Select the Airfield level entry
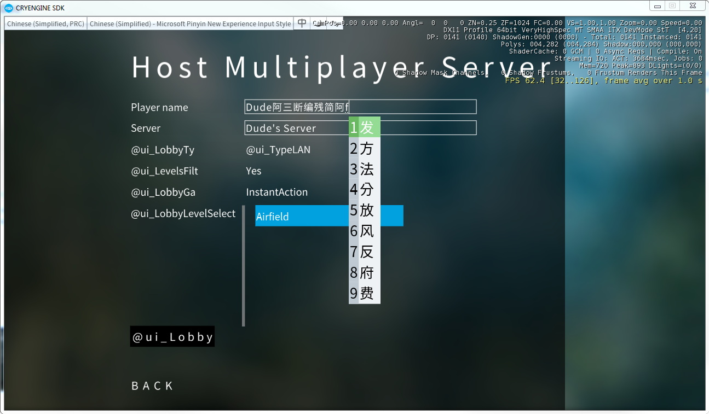 (329, 216)
